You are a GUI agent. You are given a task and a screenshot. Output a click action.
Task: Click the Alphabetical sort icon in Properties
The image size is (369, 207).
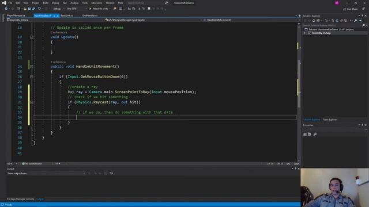coord(310,134)
